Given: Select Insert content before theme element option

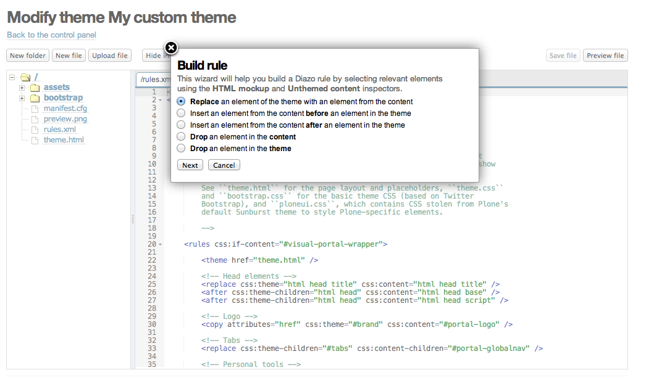Looking at the screenshot, I should (181, 113).
